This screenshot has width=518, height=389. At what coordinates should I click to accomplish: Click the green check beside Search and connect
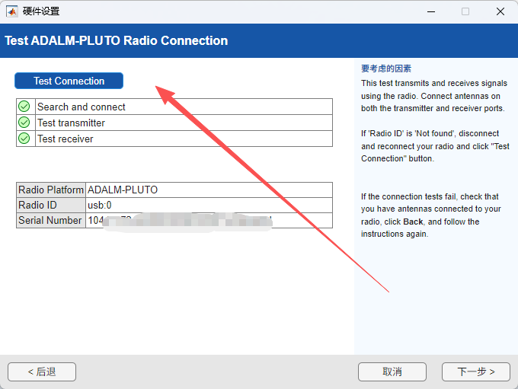[x=24, y=107]
